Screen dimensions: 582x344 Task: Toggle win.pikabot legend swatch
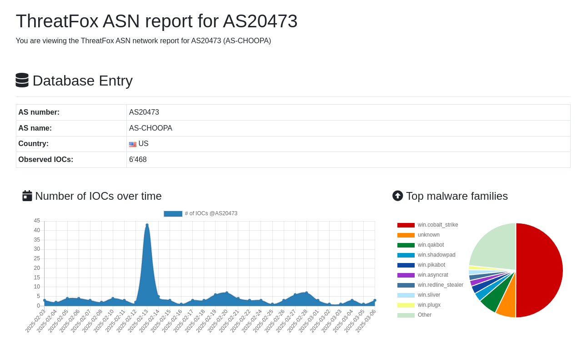pos(406,265)
